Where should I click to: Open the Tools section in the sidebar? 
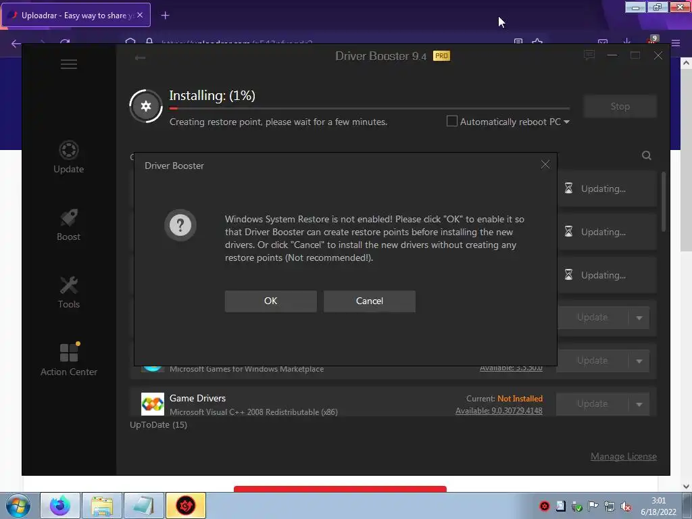pos(69,292)
